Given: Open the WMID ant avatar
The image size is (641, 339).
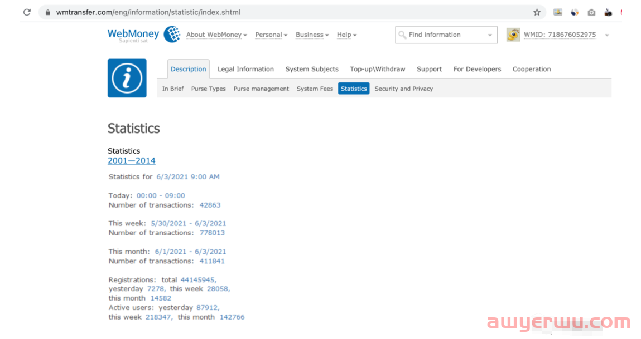Looking at the screenshot, I should (513, 35).
